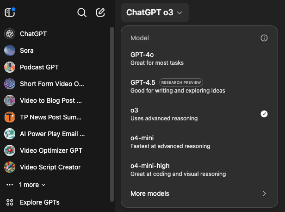Open the ChatGPT logo entry in sidebar
285x212 pixels.
[10, 34]
